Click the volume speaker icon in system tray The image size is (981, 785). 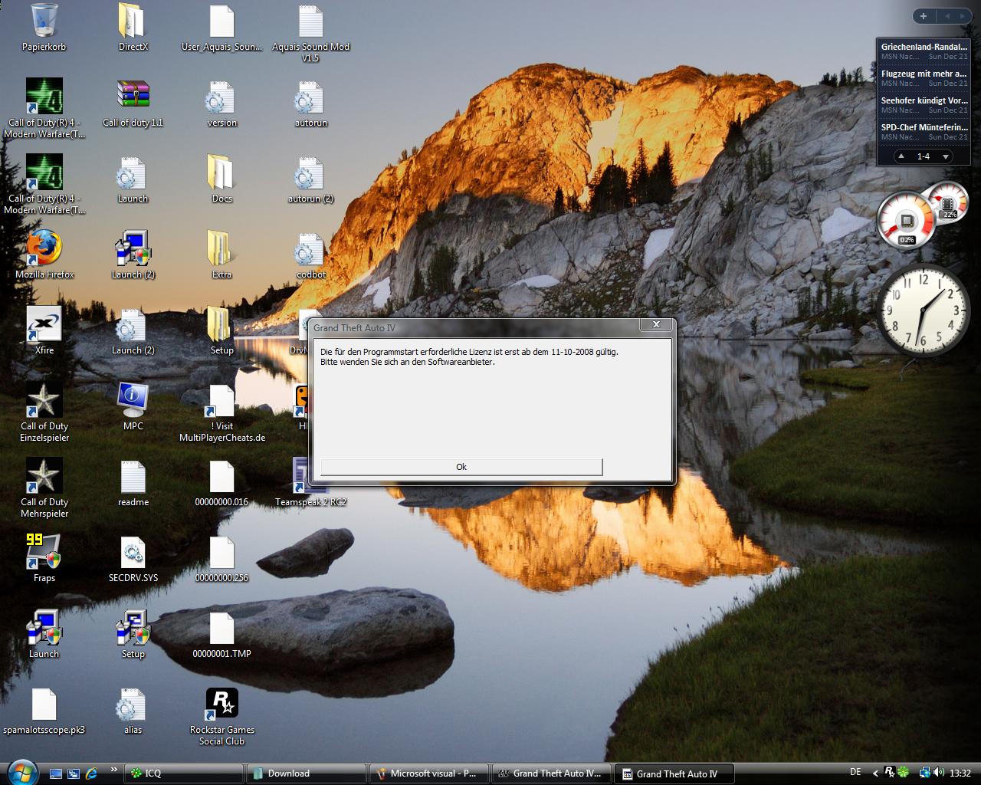coord(940,773)
